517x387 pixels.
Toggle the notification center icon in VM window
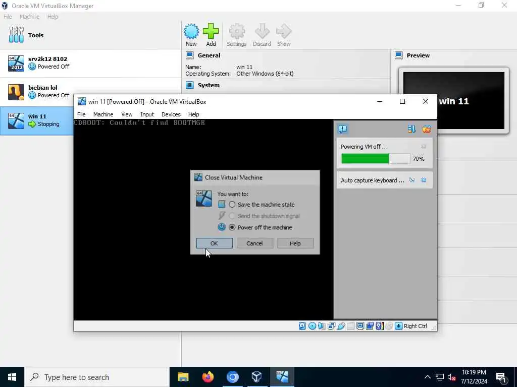coord(343,129)
